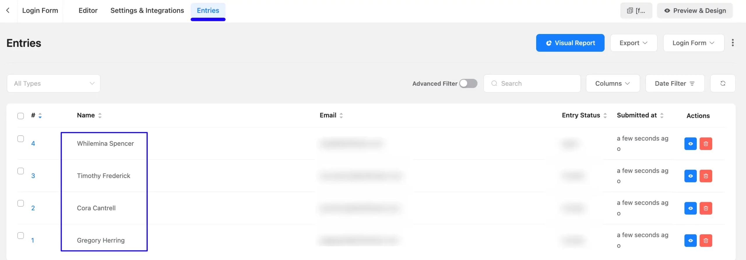View Cora Cantrell entry details
Image resolution: width=746 pixels, height=260 pixels.
pyautogui.click(x=690, y=208)
